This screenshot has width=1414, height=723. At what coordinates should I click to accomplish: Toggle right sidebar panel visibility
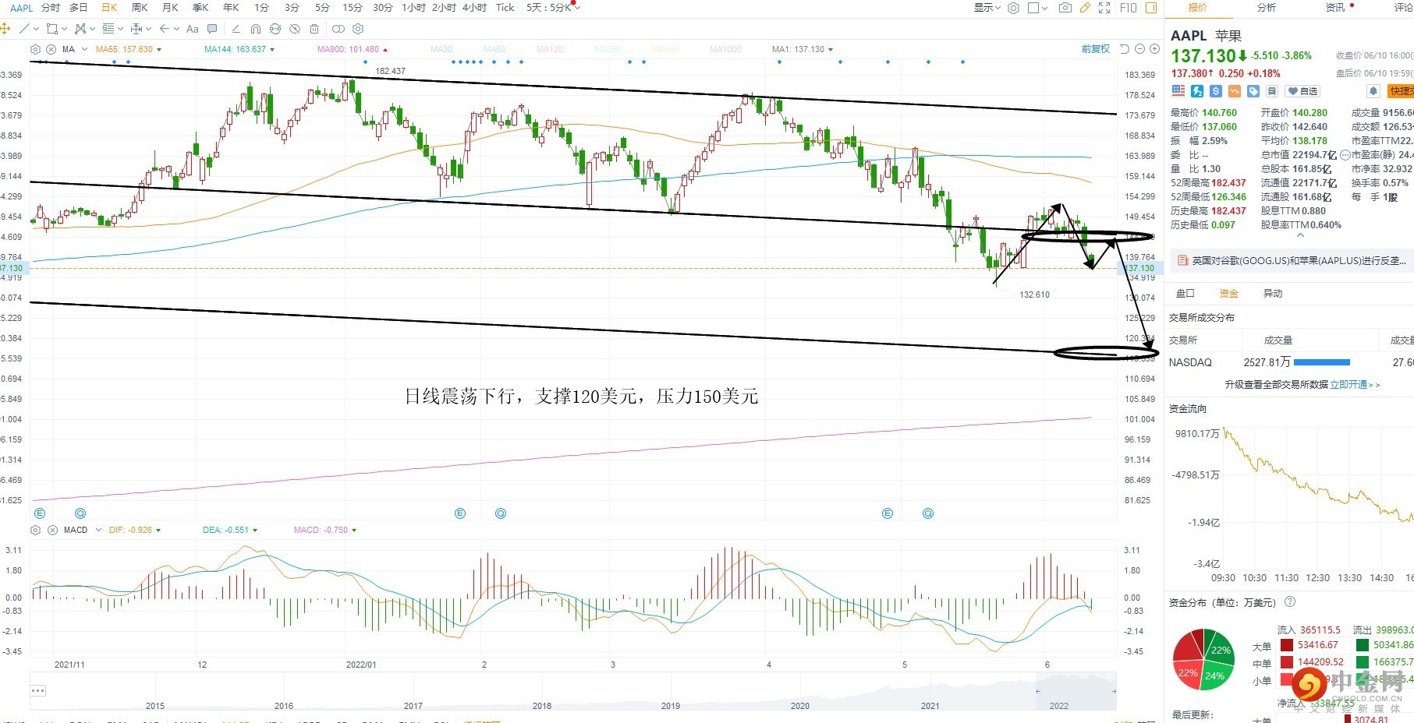(x=1151, y=8)
